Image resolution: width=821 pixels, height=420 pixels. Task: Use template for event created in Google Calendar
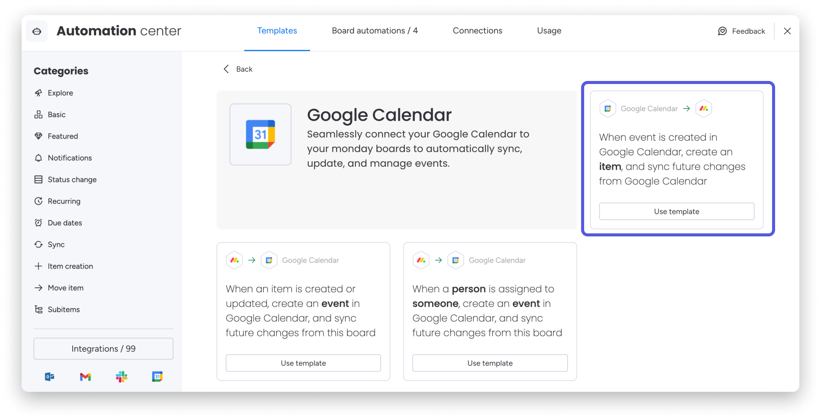[x=676, y=211]
